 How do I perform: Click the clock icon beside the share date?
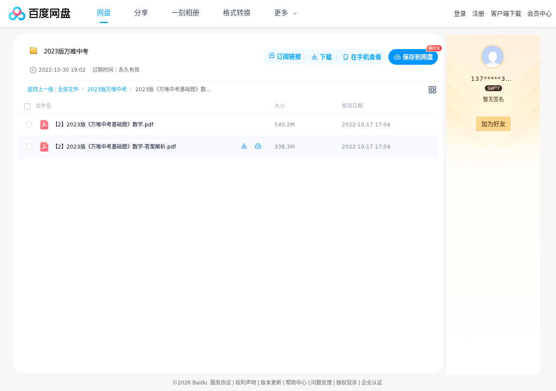tap(33, 70)
